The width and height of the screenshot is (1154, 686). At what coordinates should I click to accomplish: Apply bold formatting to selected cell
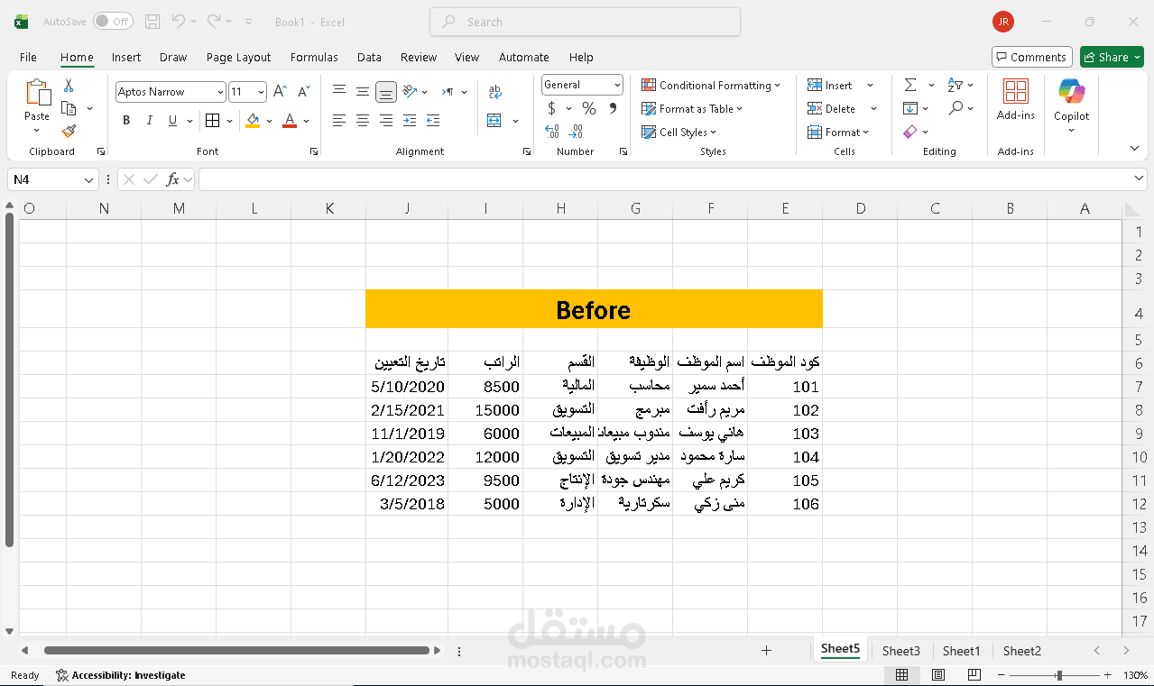click(x=126, y=120)
